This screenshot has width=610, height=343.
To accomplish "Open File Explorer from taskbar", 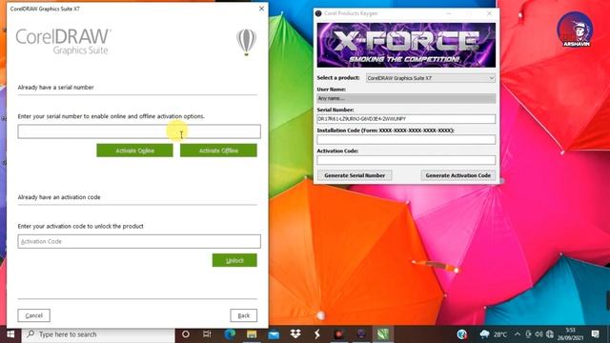I will pos(252,334).
